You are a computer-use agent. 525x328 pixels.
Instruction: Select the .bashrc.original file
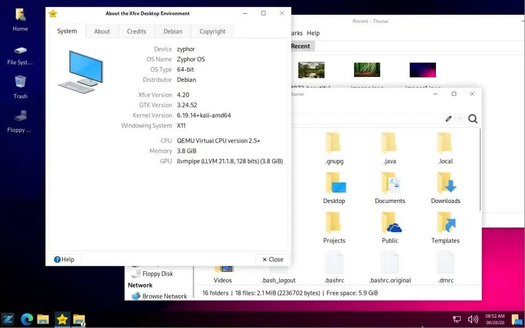[x=390, y=267]
